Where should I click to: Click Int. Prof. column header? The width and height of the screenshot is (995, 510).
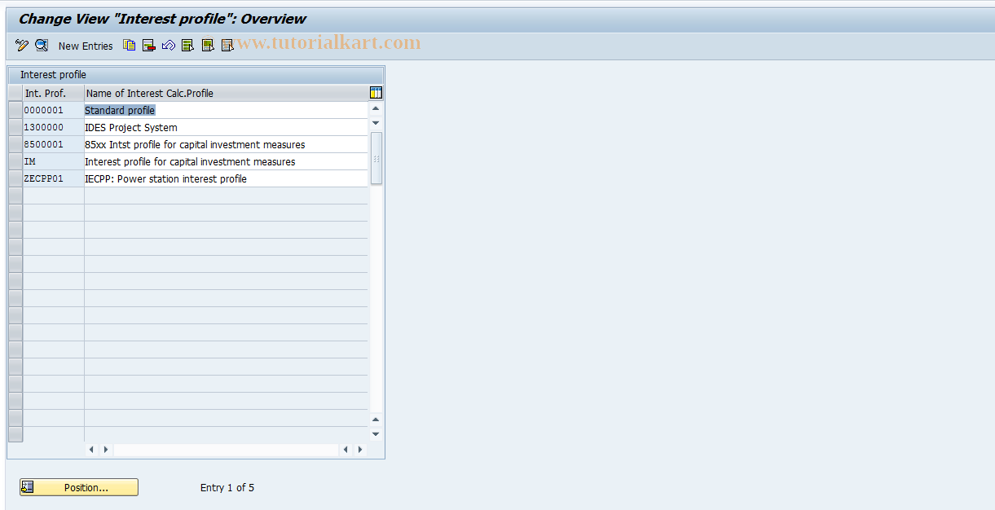(x=54, y=93)
